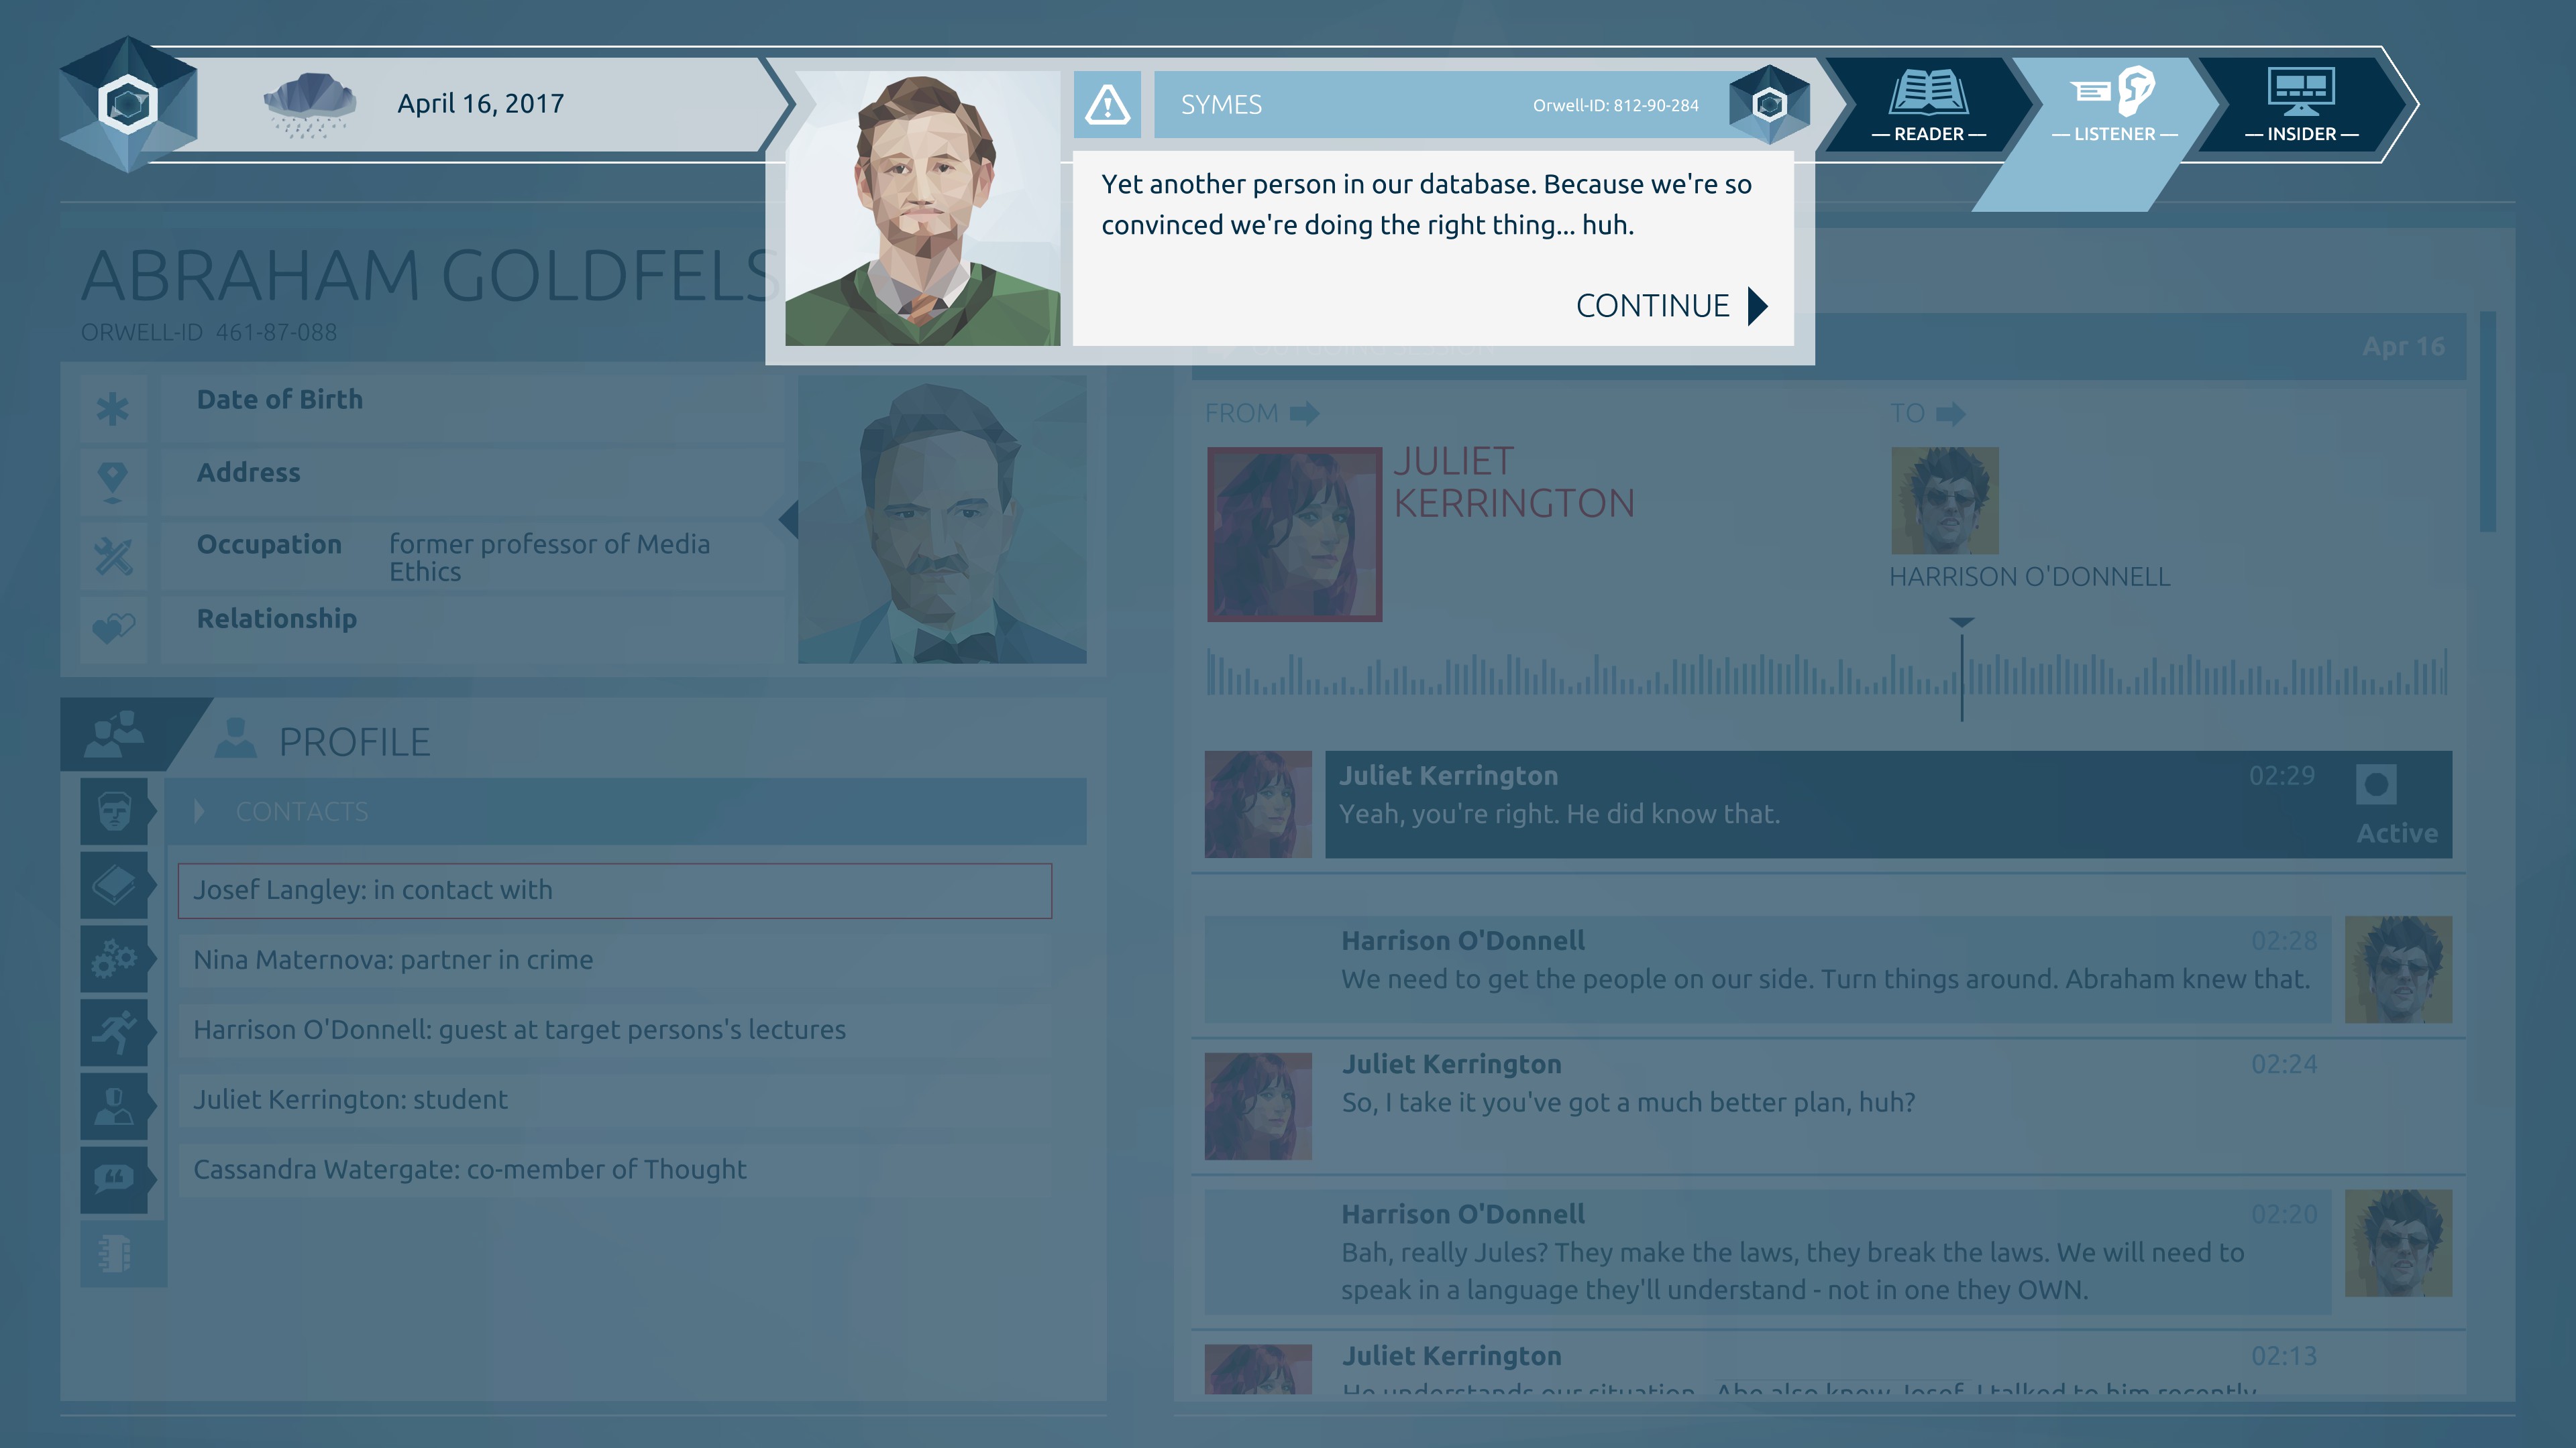
Task: Click Symes's portrait in the dialog
Action: (x=922, y=208)
